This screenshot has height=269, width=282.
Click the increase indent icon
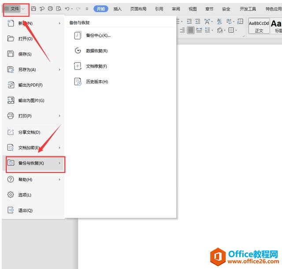click(198, 22)
